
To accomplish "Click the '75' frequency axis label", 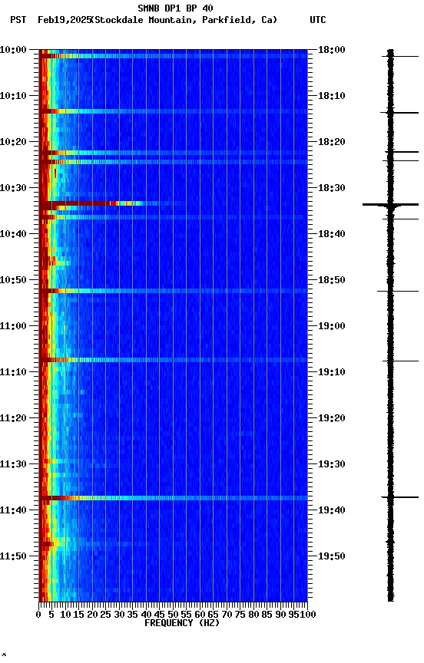I will [x=240, y=615].
